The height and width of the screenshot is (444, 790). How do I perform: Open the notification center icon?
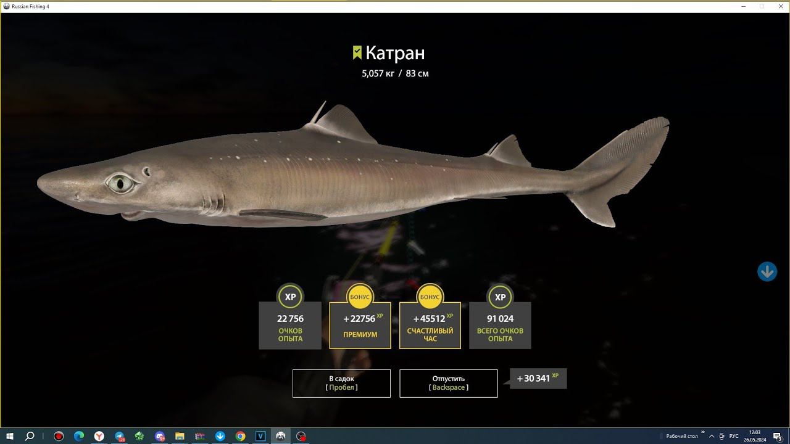point(778,436)
